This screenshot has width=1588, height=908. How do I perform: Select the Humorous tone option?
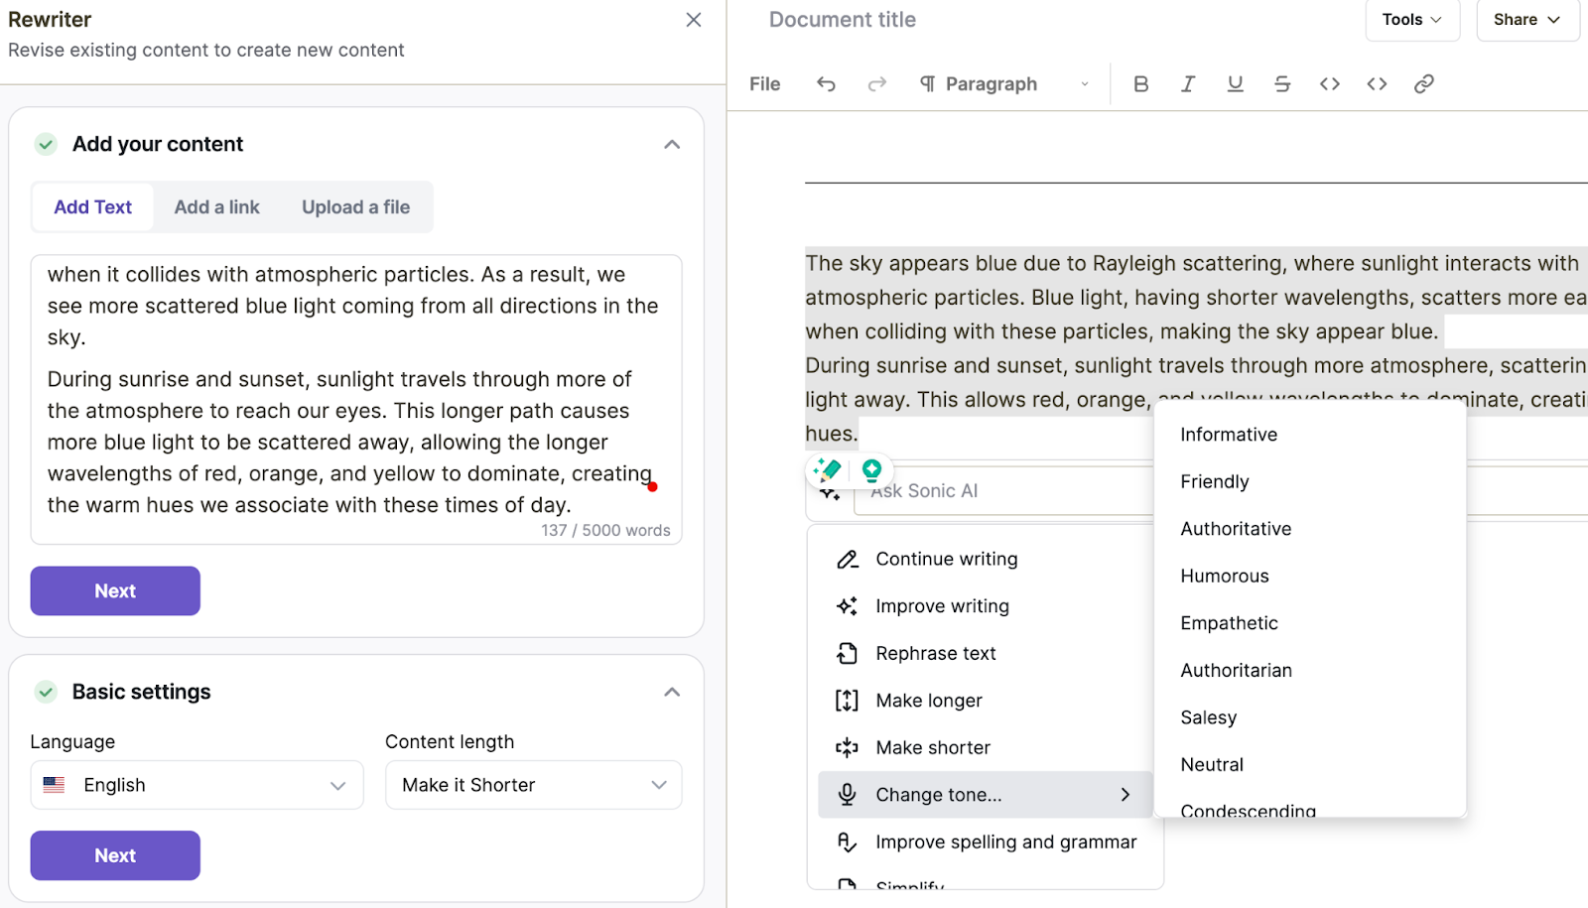click(1224, 577)
